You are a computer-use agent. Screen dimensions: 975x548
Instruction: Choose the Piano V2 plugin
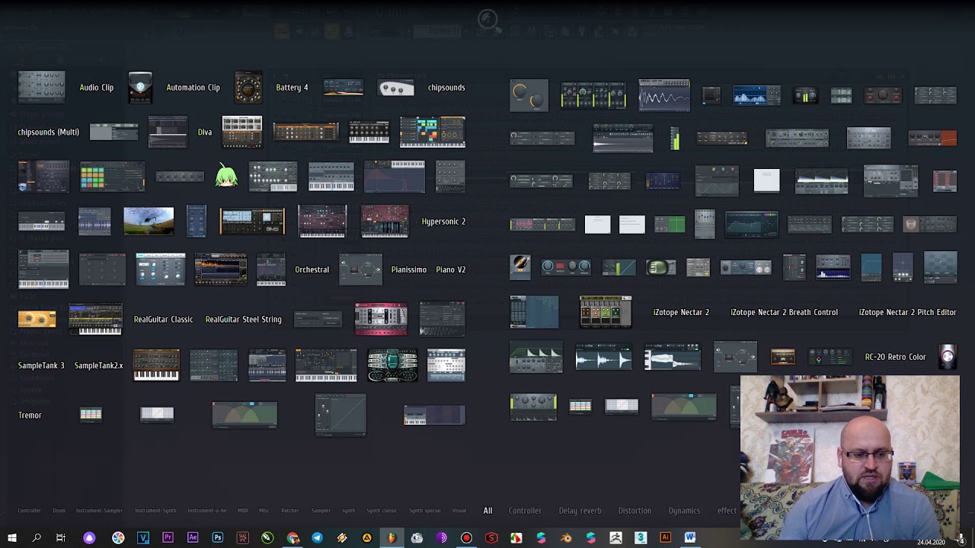point(451,269)
